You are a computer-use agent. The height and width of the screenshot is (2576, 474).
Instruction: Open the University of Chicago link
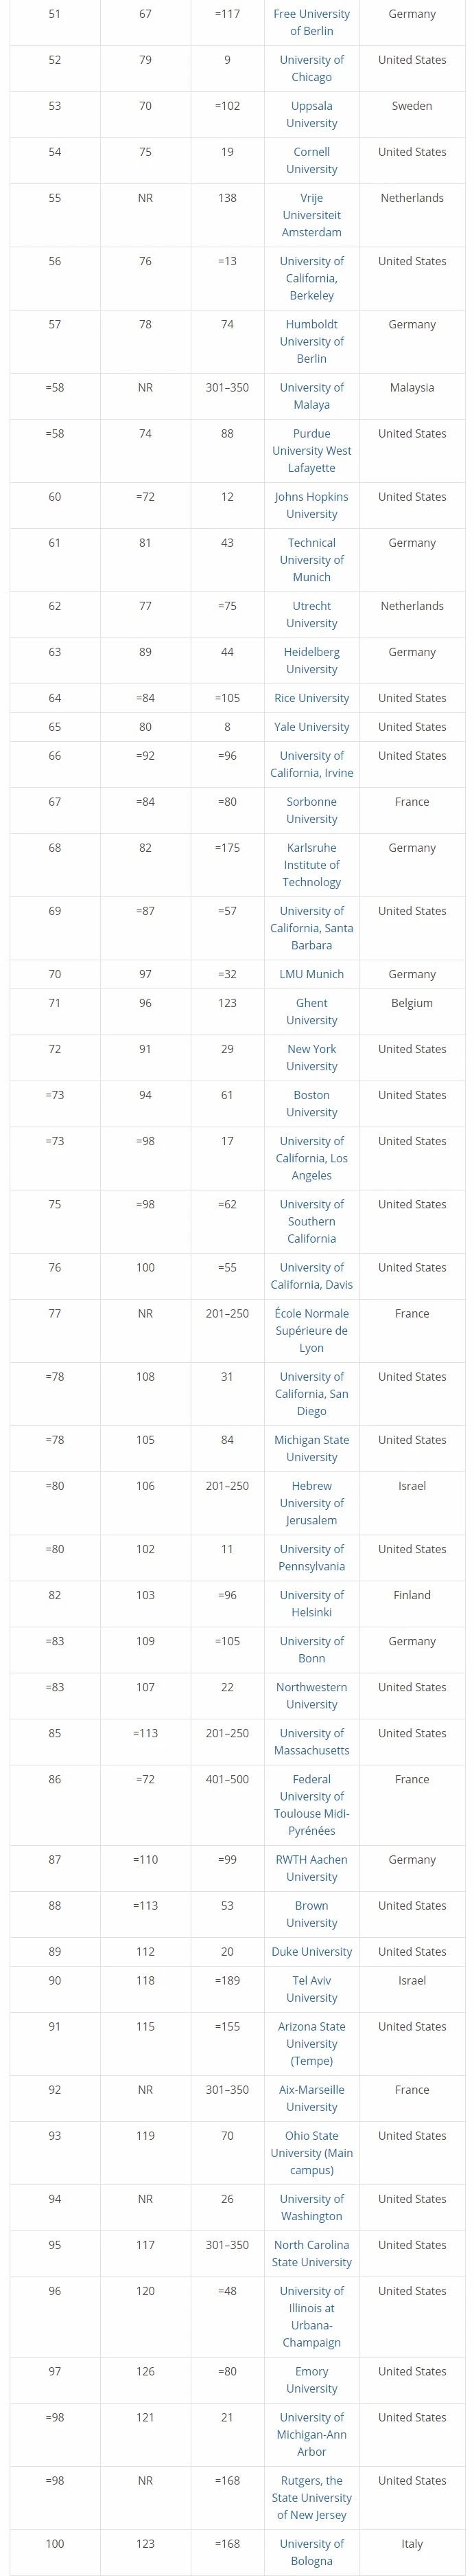311,68
